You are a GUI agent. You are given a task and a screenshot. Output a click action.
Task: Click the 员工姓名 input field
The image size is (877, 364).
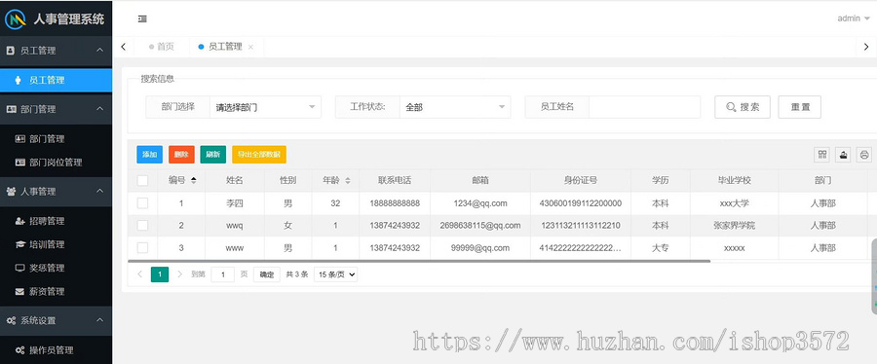[x=644, y=107]
